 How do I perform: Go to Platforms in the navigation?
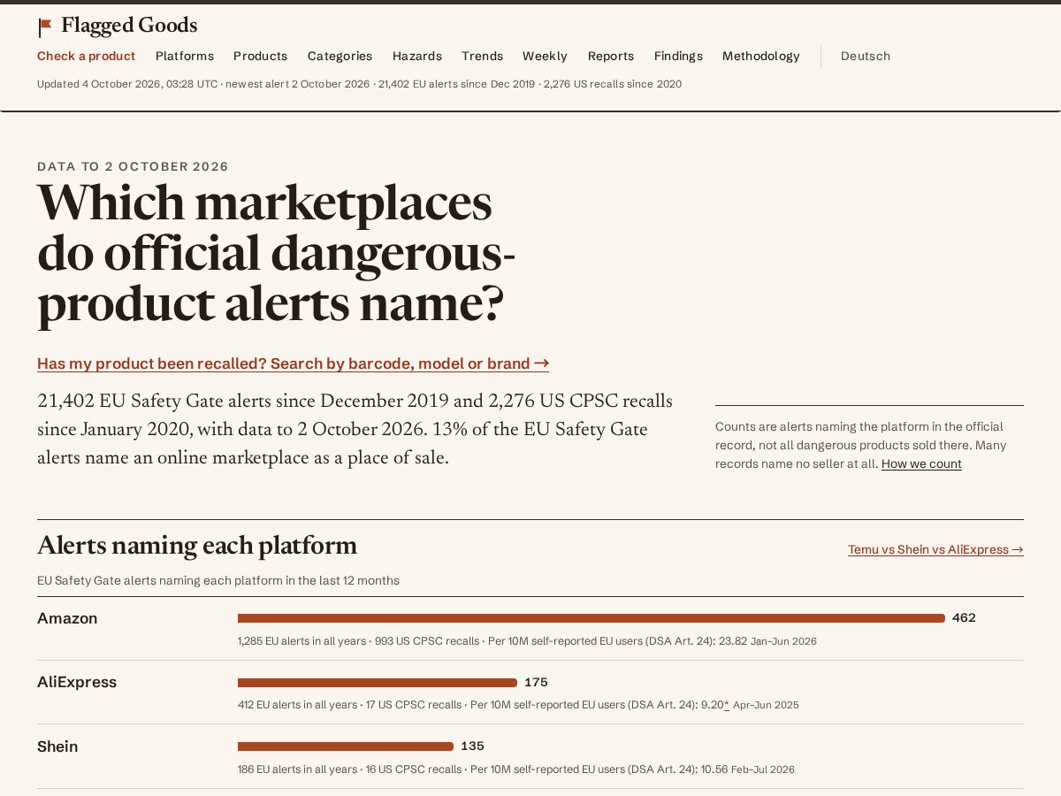tap(185, 56)
